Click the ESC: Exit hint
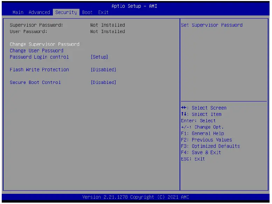 click(x=193, y=159)
